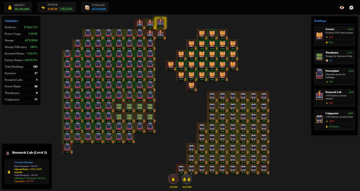This screenshot has height=191, width=360.
Task: Select the single factory at the cluster's bottom tip
Action: pyautogui.click(x=191, y=86)
